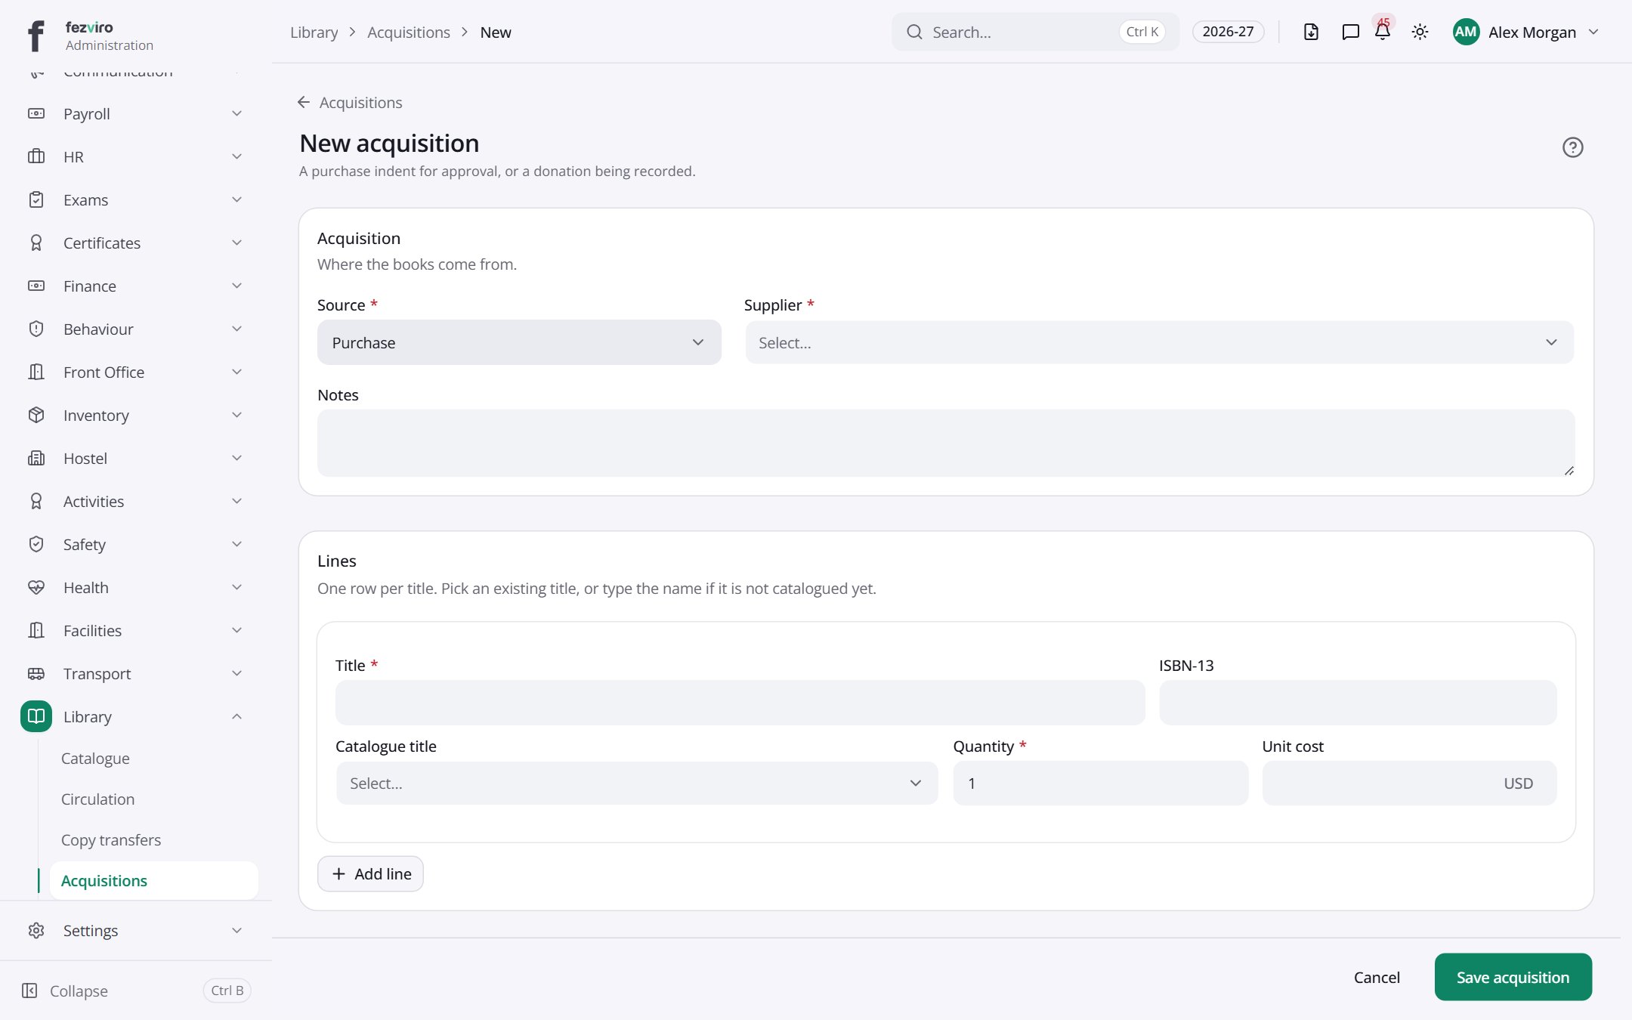Image resolution: width=1632 pixels, height=1020 pixels.
Task: Click the Library book icon in sidebar
Action: (36, 716)
